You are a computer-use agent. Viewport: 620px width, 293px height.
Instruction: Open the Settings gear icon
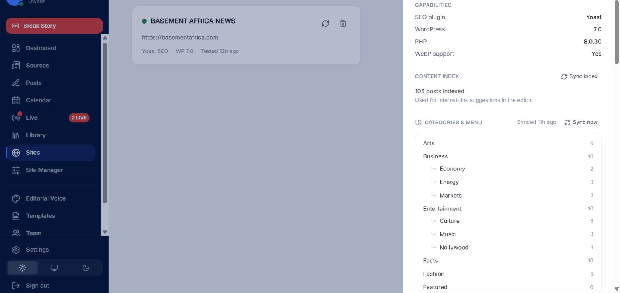point(16,250)
